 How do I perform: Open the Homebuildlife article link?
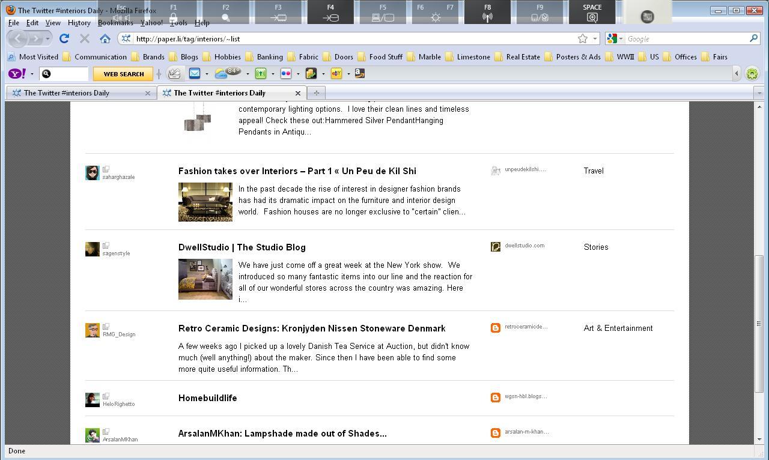(208, 398)
